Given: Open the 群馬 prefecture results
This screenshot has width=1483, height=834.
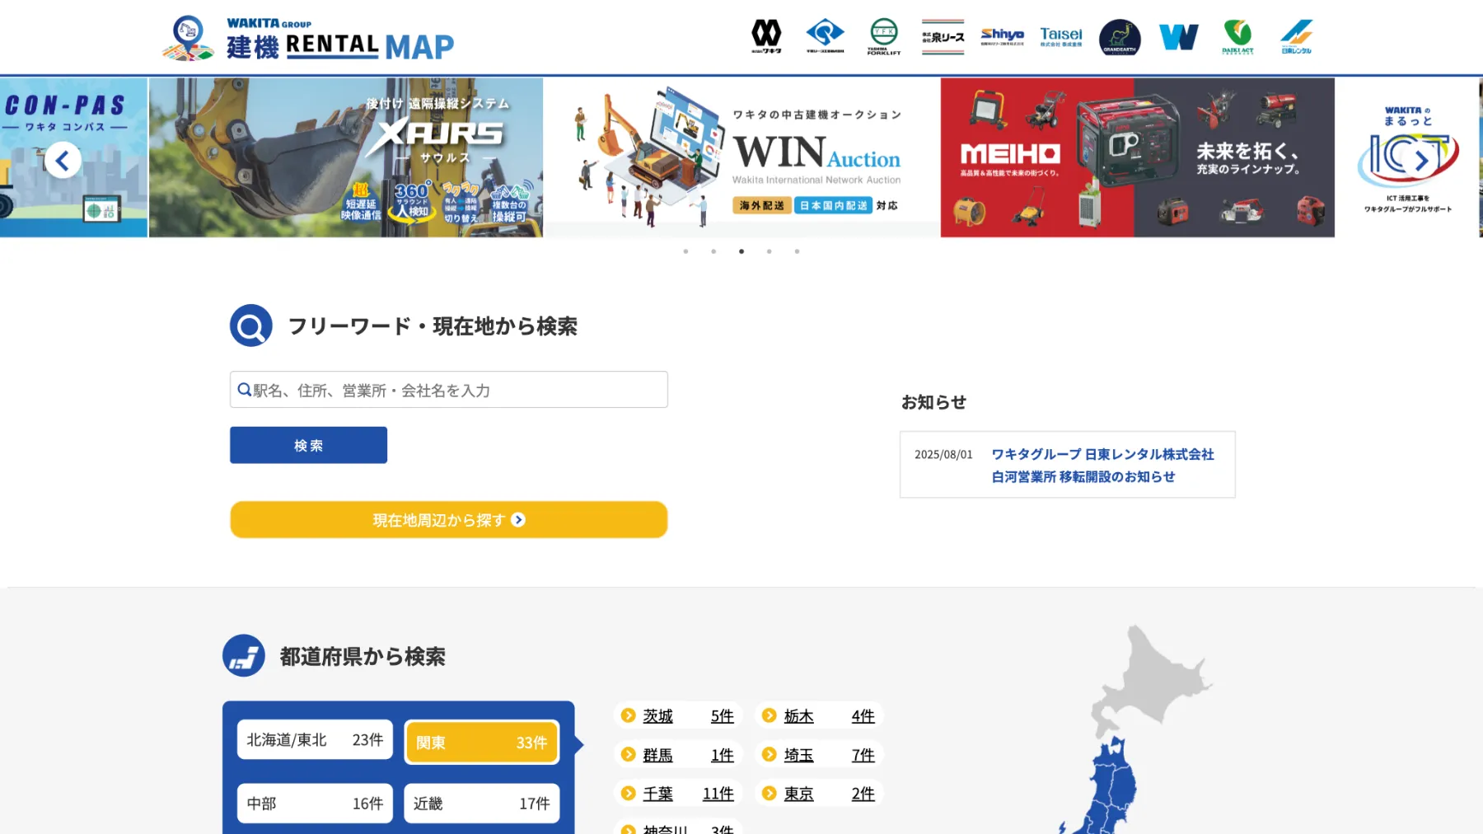Looking at the screenshot, I should click(677, 755).
